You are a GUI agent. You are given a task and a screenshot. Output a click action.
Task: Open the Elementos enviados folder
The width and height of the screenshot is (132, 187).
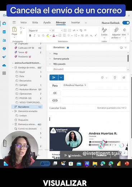point(28,111)
